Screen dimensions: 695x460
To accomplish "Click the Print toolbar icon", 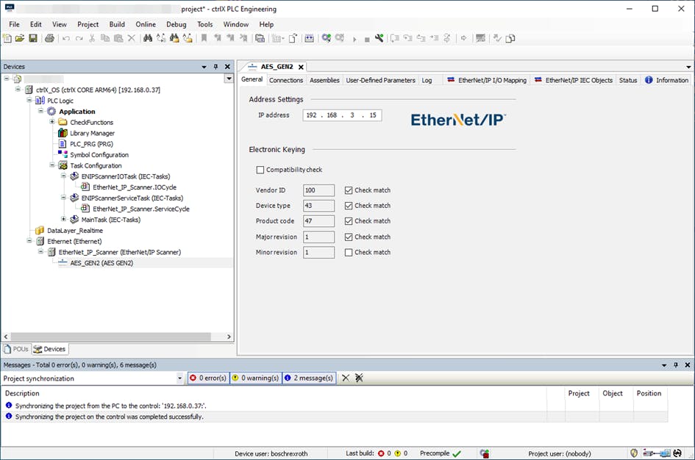I will [x=49, y=38].
